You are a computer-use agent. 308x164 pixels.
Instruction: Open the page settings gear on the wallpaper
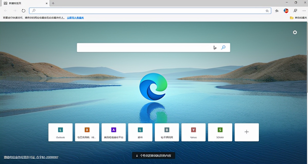pyautogui.click(x=295, y=32)
